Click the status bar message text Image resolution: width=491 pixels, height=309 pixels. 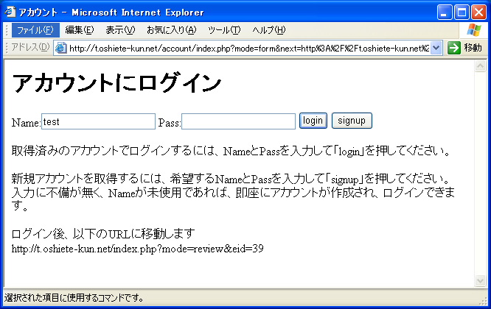pyautogui.click(x=74, y=298)
